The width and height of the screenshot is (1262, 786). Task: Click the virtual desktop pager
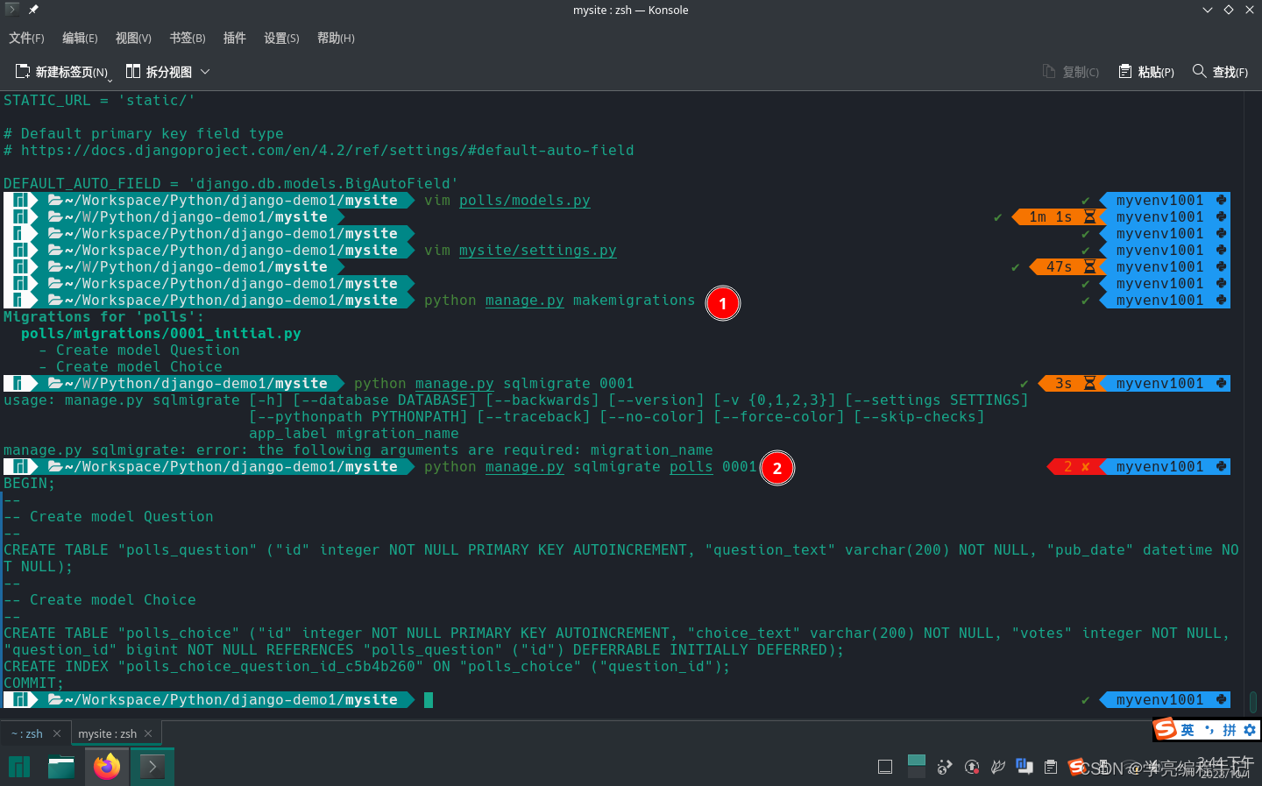point(917,767)
